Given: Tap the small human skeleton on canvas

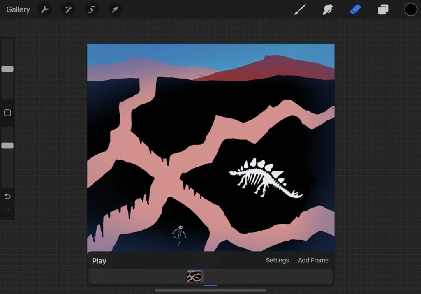Looking at the screenshot, I should tap(179, 236).
